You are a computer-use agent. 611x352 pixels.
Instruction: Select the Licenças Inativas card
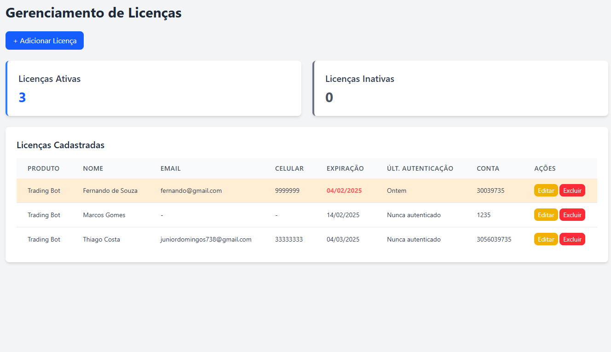point(460,88)
